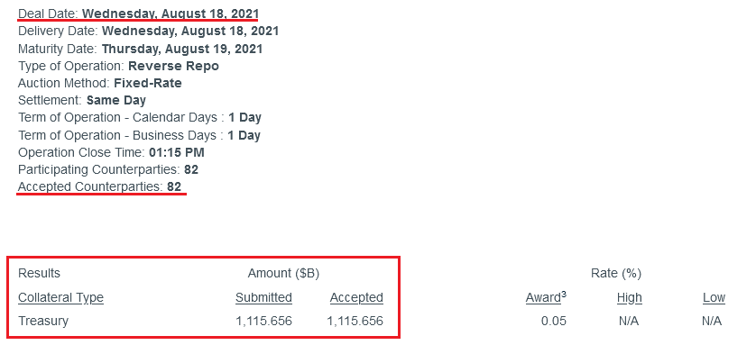756x354 pixels.
Task: Click the award rate 0.05 value
Action: [x=554, y=322]
